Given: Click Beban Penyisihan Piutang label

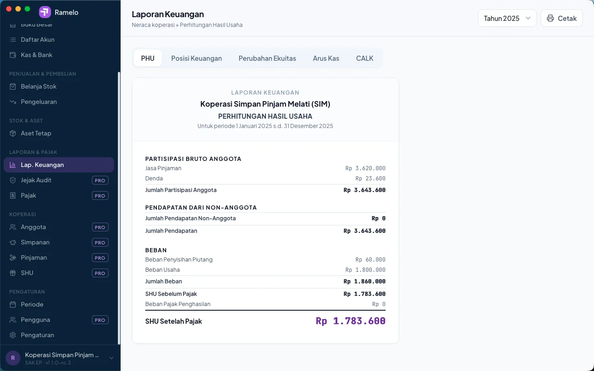Looking at the screenshot, I should (x=179, y=260).
